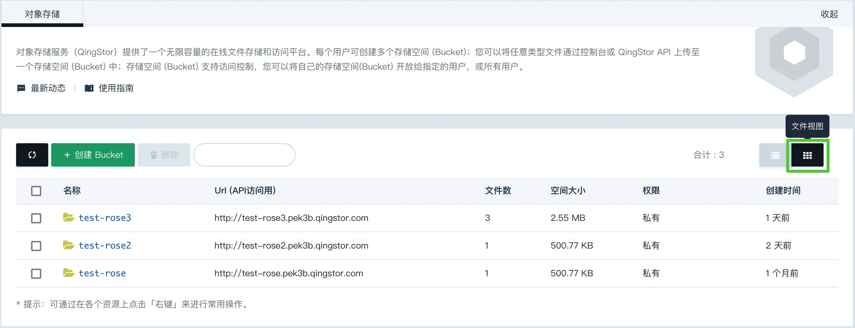Toggle the select-all checkbox in header
The height and width of the screenshot is (328, 855).
[36, 191]
